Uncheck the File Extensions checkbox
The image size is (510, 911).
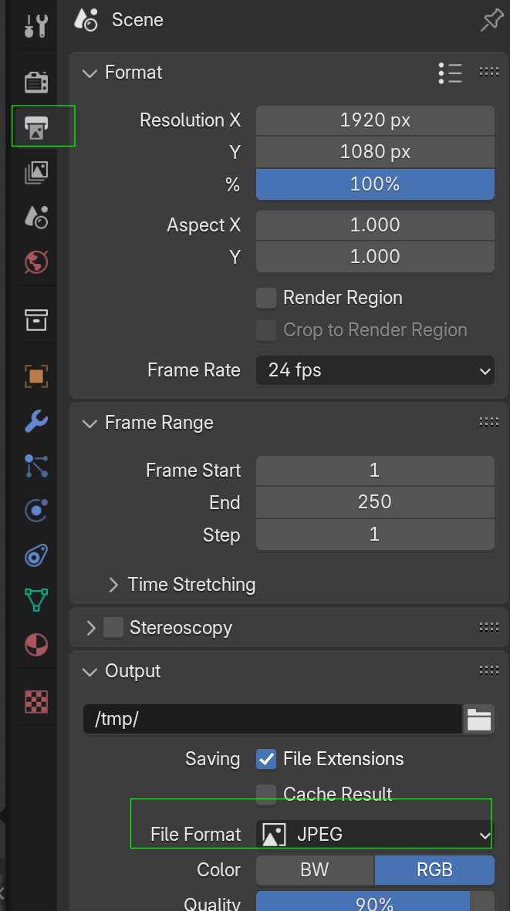click(x=266, y=759)
